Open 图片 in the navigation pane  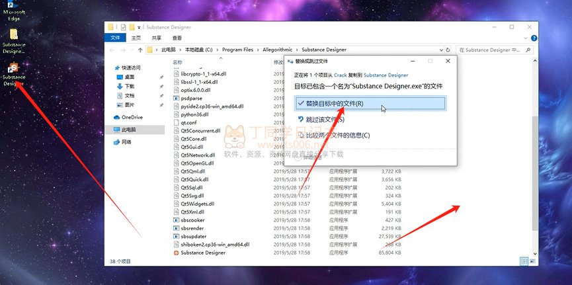(x=126, y=104)
